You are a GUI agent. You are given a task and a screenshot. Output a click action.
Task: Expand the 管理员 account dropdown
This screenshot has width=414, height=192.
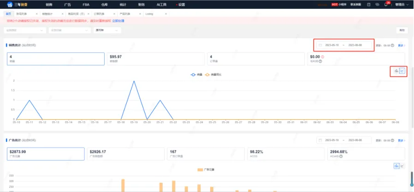tap(401, 5)
